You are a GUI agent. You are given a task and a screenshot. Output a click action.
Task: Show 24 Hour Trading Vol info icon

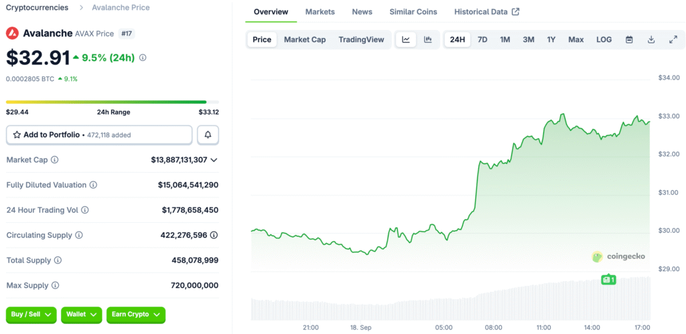pyautogui.click(x=85, y=210)
